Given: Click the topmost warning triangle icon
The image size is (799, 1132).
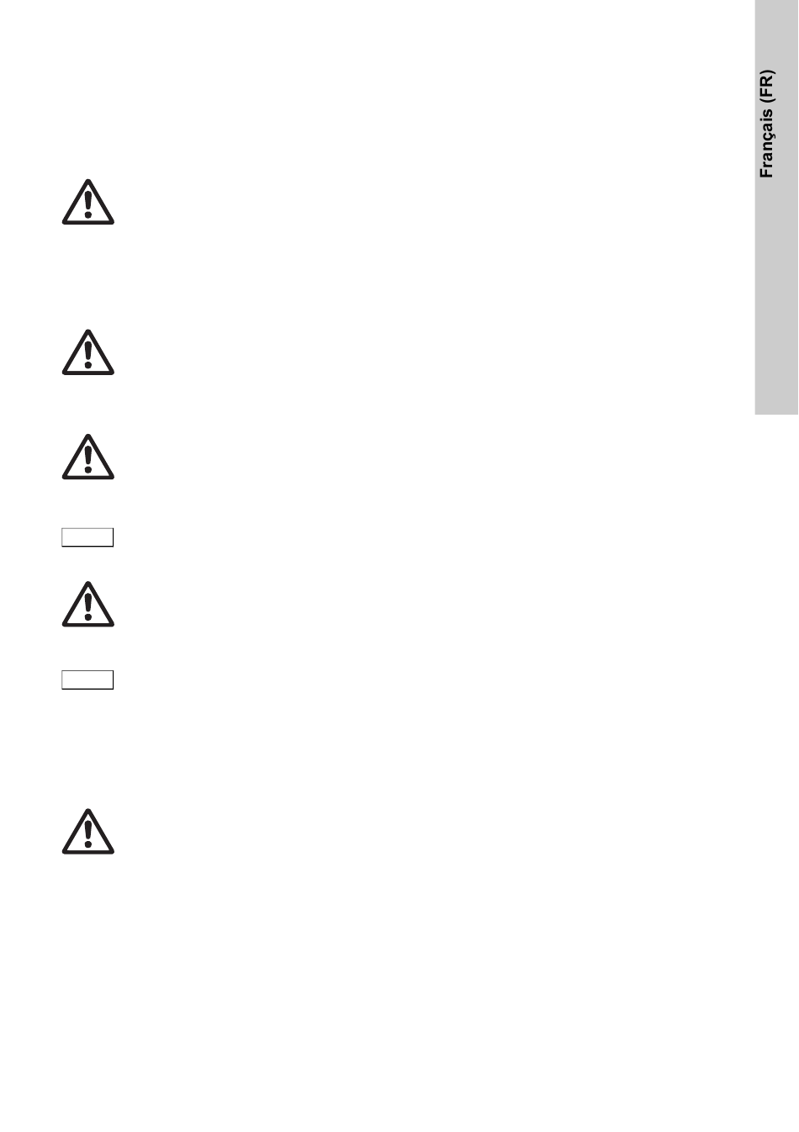Looking at the screenshot, I should [87, 202].
